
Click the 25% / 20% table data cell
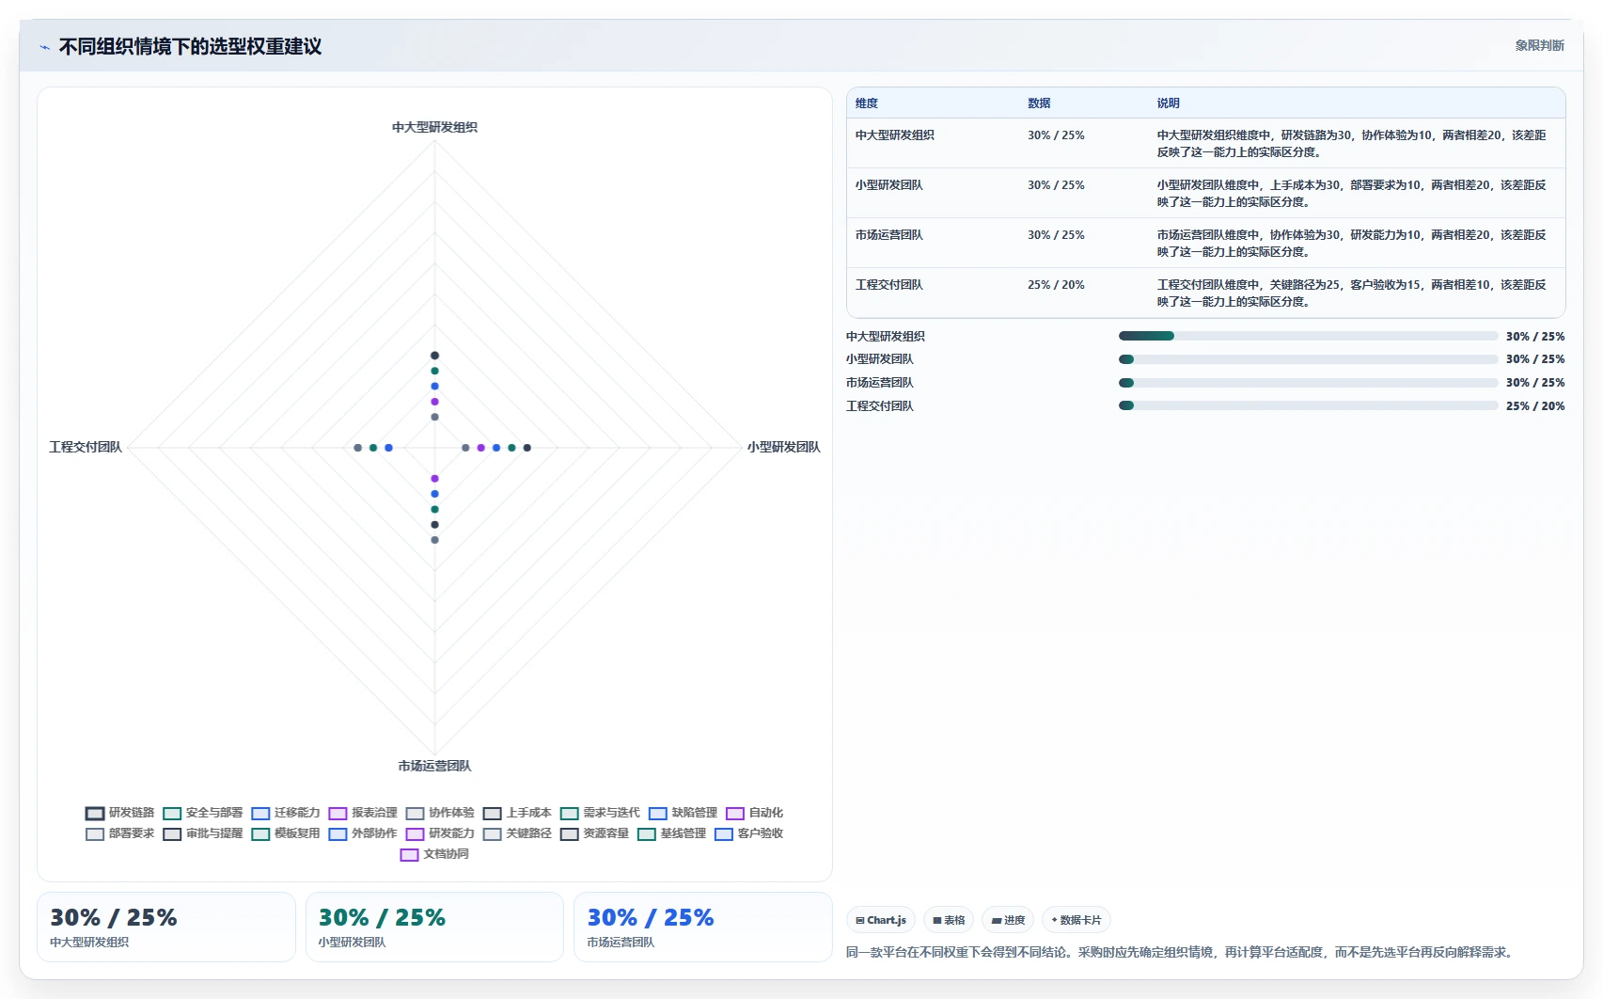(1056, 285)
